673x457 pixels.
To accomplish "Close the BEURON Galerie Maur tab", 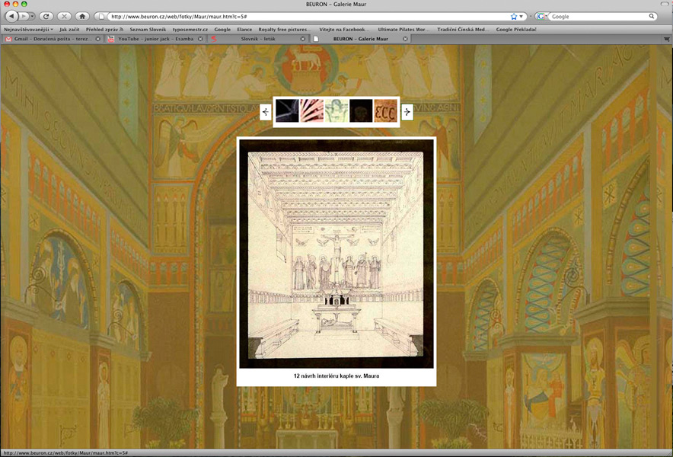I will coord(405,39).
